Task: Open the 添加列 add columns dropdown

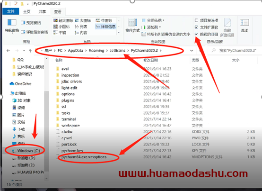Action: [x=151, y=27]
